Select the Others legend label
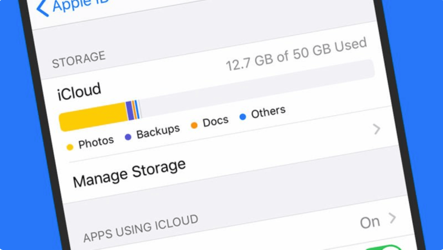This screenshot has height=250, width=443. point(268,112)
